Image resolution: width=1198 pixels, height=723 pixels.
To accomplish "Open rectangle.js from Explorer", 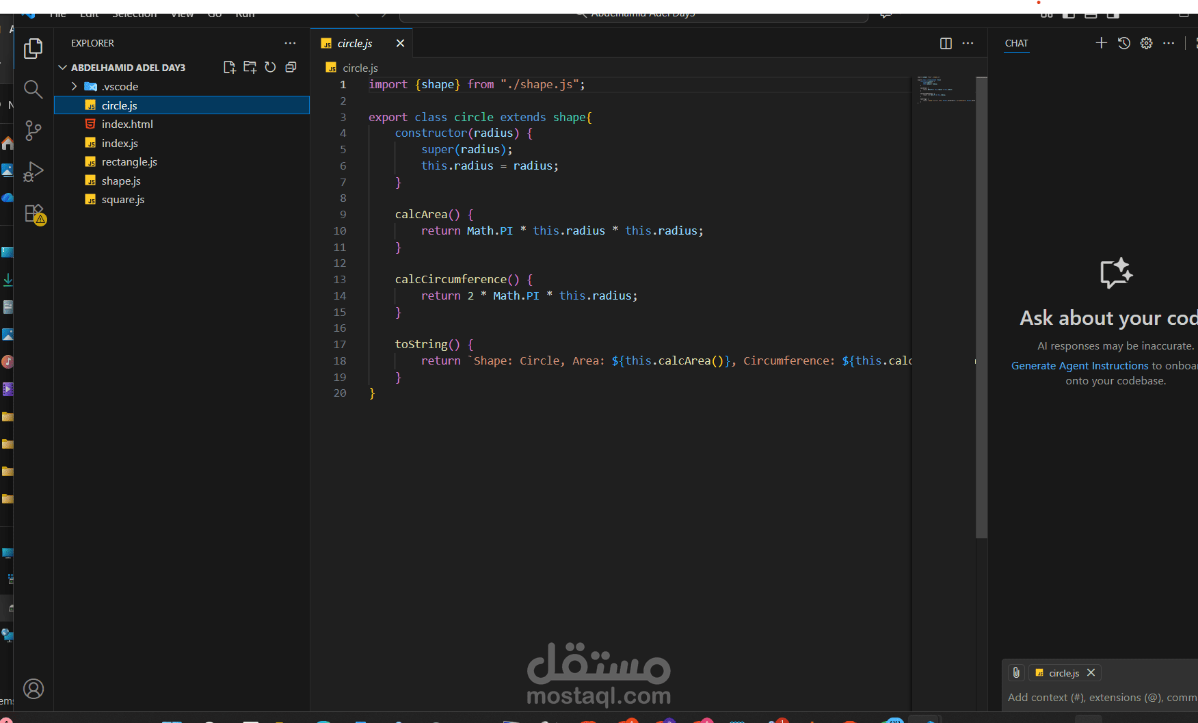I will (x=182, y=161).
